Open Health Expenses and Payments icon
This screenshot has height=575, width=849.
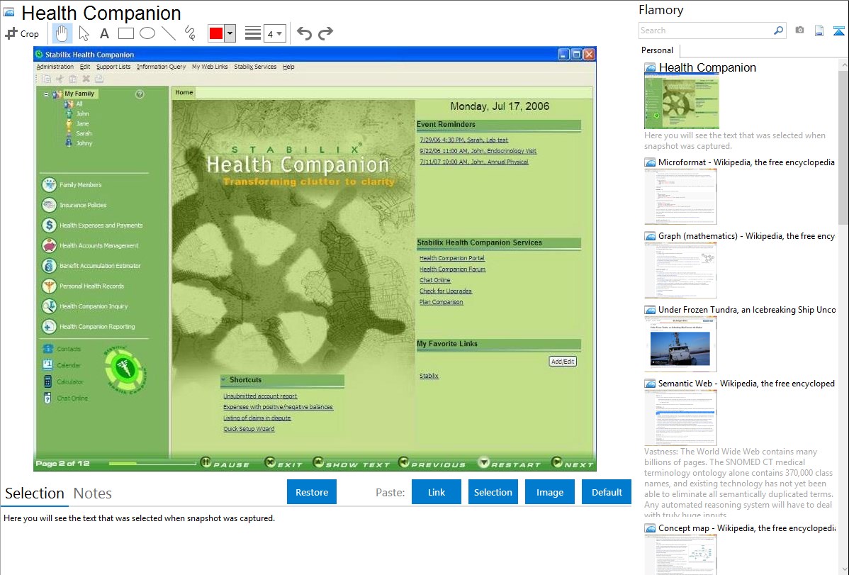49,225
